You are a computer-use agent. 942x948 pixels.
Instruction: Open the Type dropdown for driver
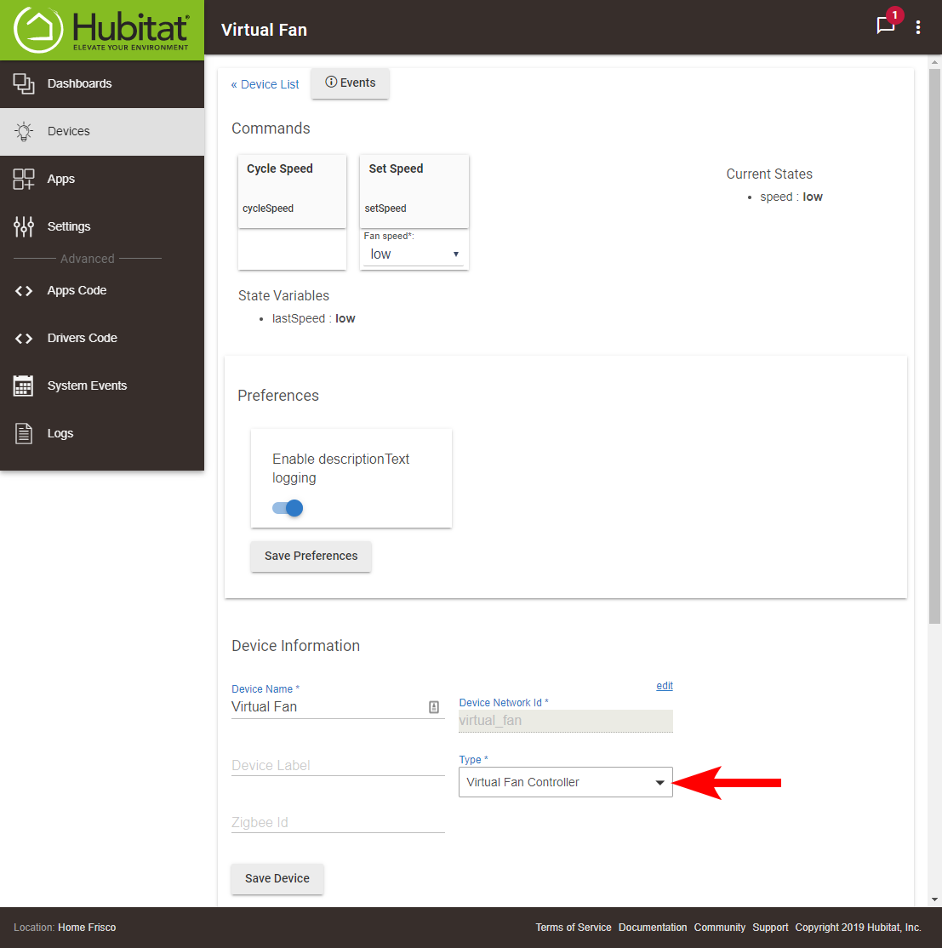tap(565, 782)
